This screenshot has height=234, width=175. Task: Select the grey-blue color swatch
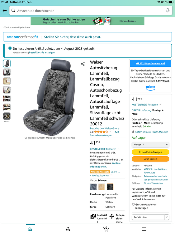(93, 187)
